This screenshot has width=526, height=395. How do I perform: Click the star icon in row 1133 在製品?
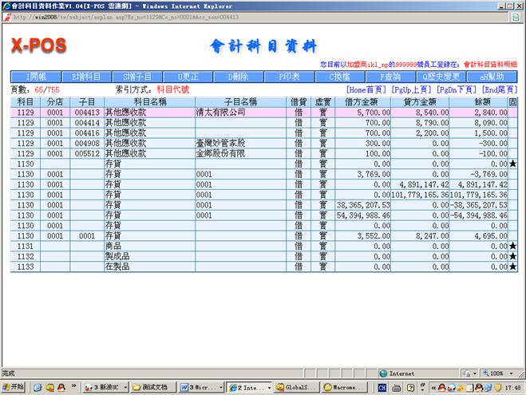[x=512, y=267]
